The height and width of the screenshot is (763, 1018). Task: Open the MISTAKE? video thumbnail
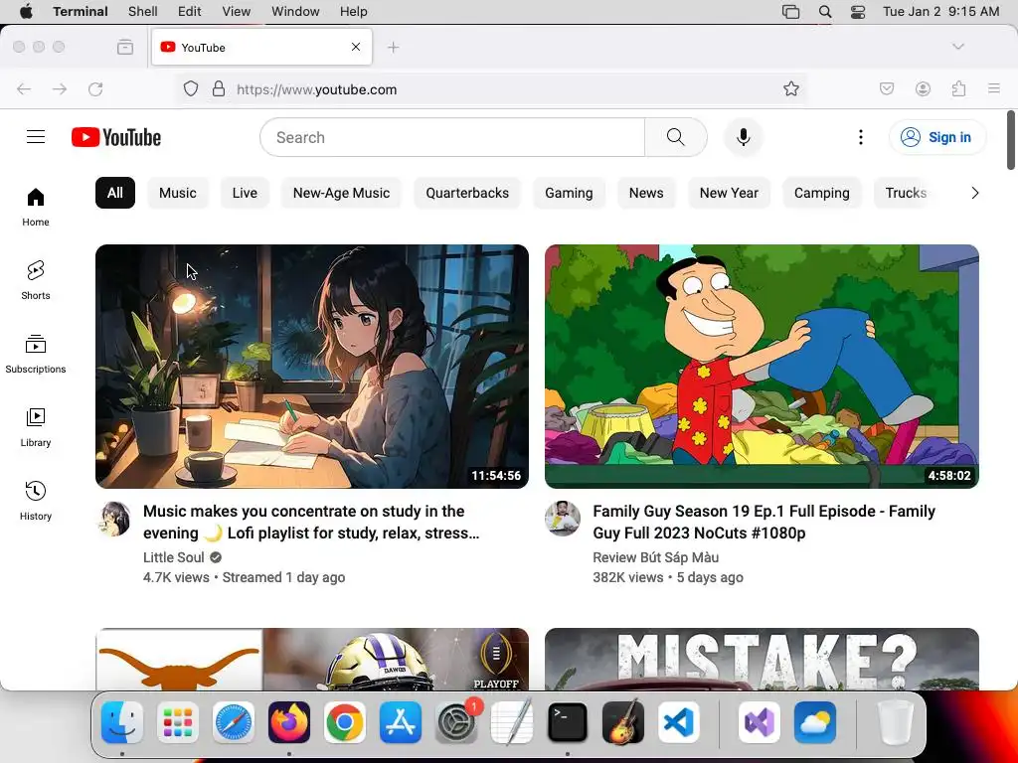tap(762, 660)
